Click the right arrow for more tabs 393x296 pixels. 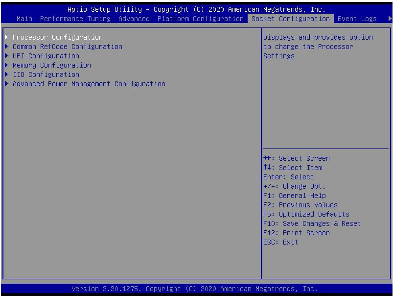point(390,18)
